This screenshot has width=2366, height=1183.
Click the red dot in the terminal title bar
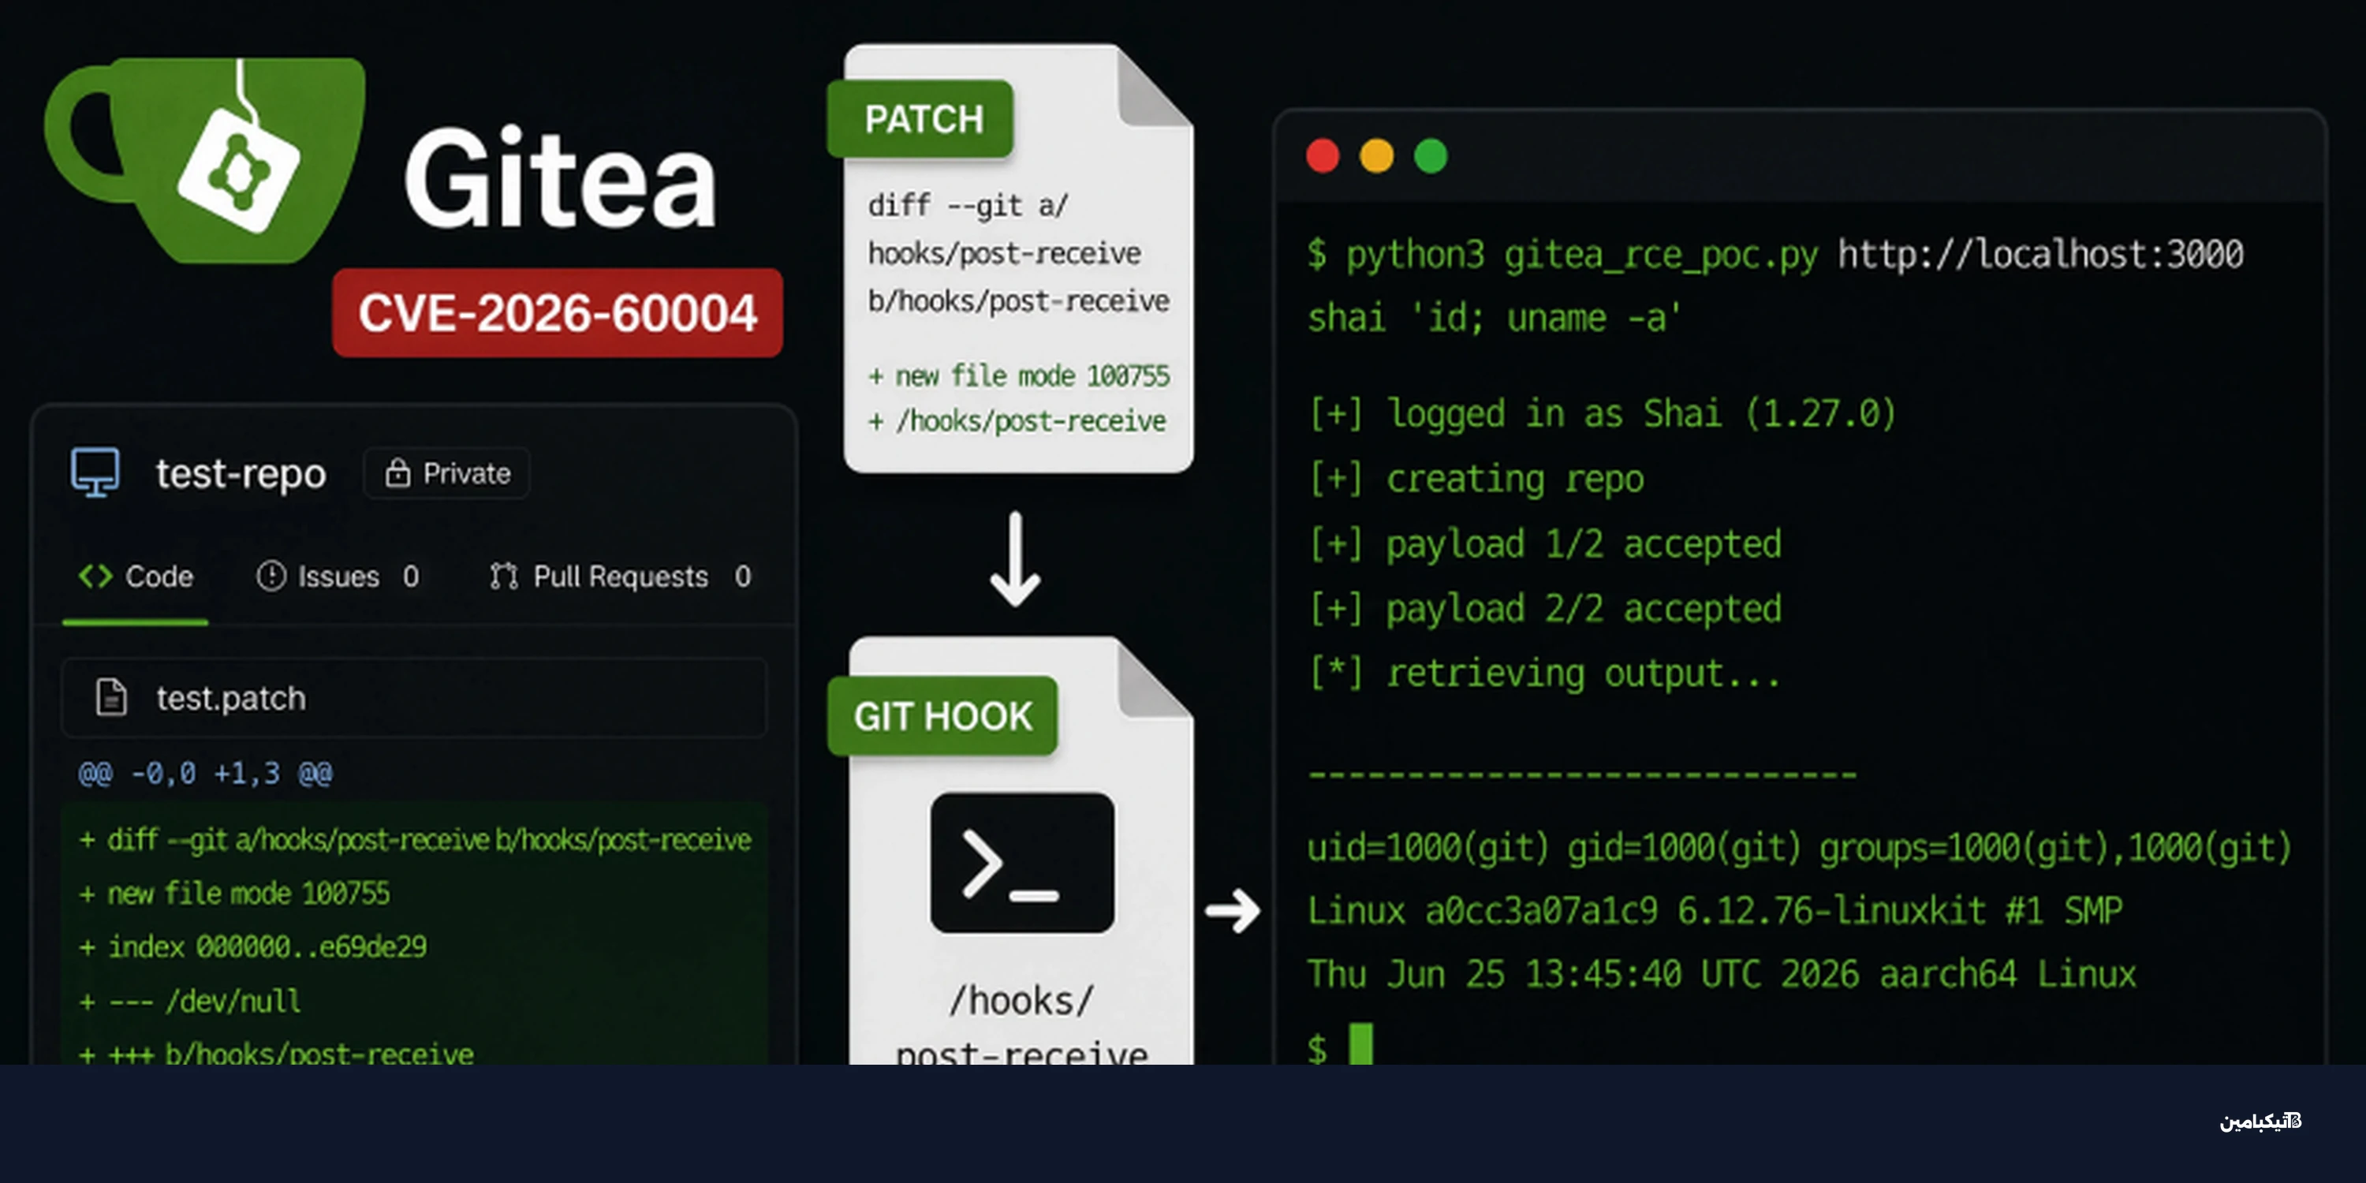click(x=1323, y=156)
